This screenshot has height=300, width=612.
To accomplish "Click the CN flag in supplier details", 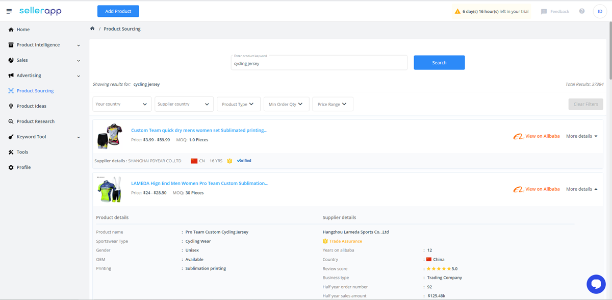I will click(x=194, y=161).
